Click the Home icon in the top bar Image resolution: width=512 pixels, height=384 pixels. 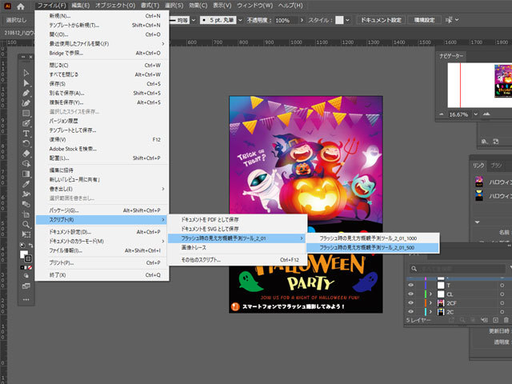pos(21,6)
